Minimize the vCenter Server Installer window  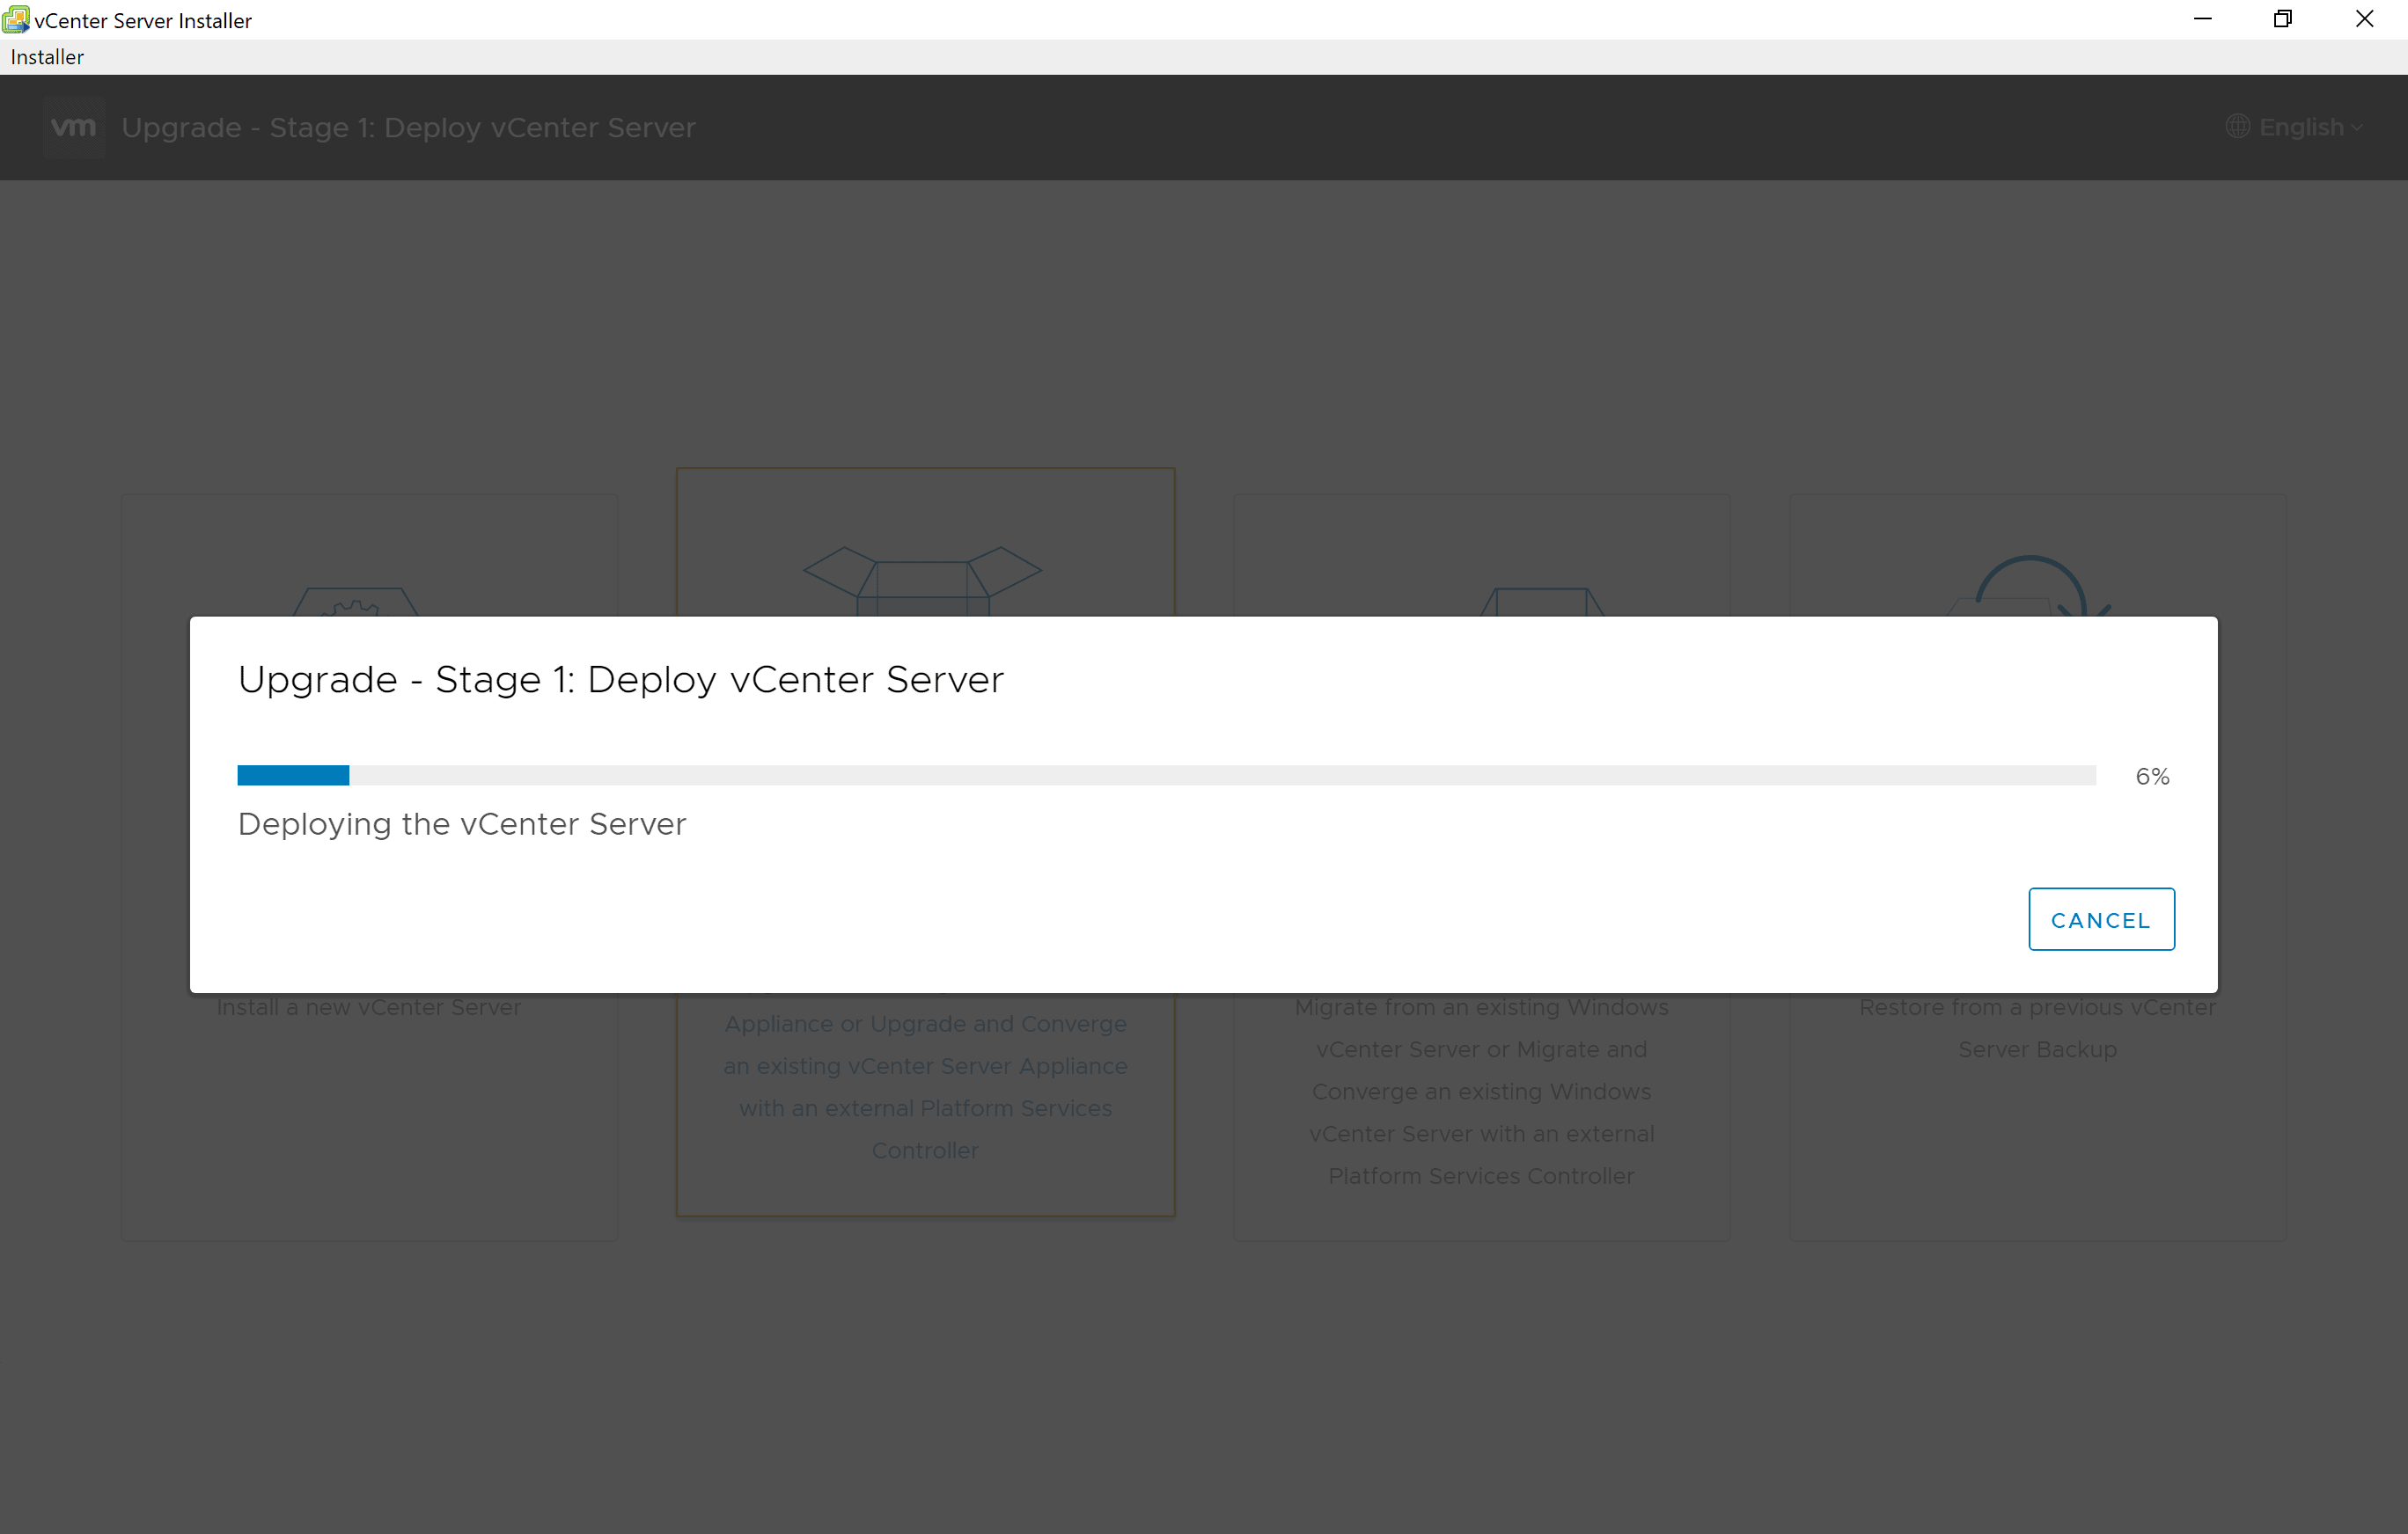tap(2202, 19)
